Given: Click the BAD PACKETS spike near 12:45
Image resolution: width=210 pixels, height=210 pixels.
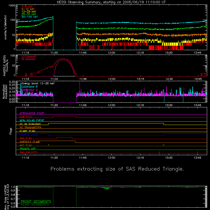Looking at the screenshot, I should click(197, 152).
